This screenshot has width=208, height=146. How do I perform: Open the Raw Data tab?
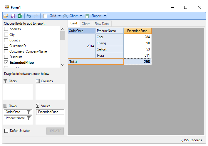[102, 24]
